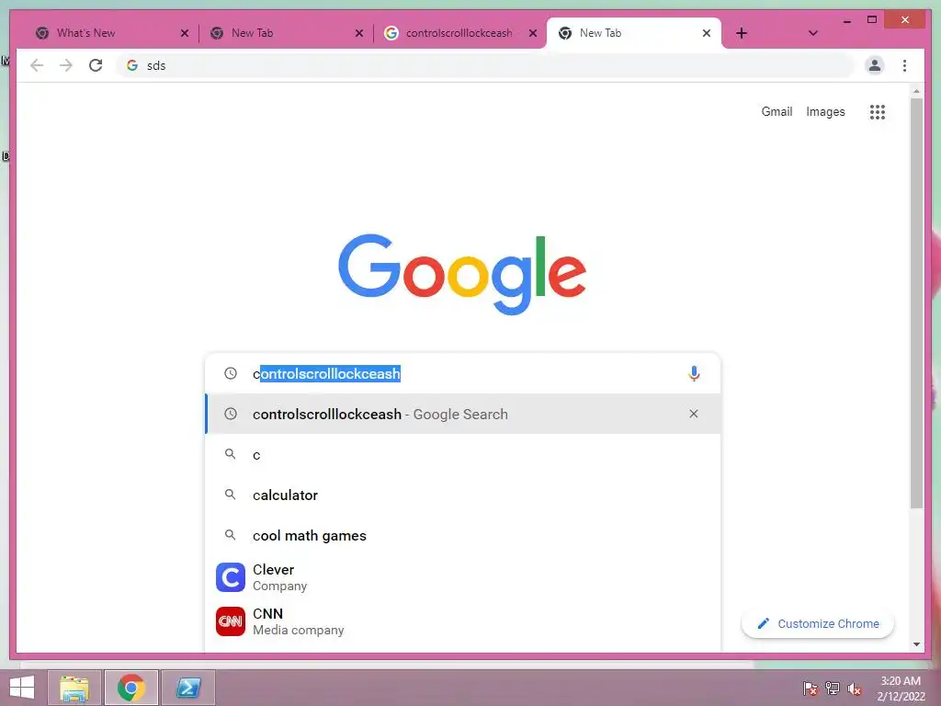Click the magnifier icon beside cool math games
Screen dimensions: 941x706
click(x=230, y=534)
